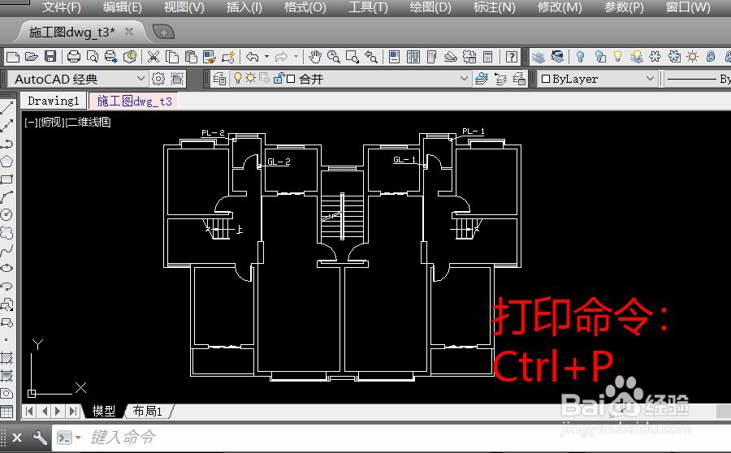
Task: Save drawing with the floppy disk icon
Action: click(x=50, y=57)
